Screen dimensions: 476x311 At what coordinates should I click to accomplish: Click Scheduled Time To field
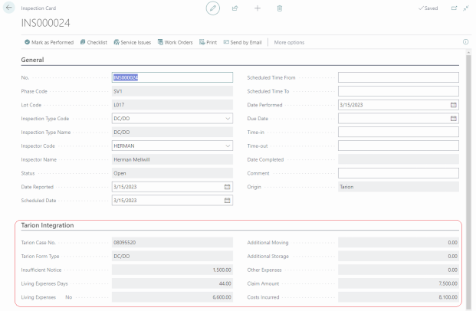click(x=399, y=91)
